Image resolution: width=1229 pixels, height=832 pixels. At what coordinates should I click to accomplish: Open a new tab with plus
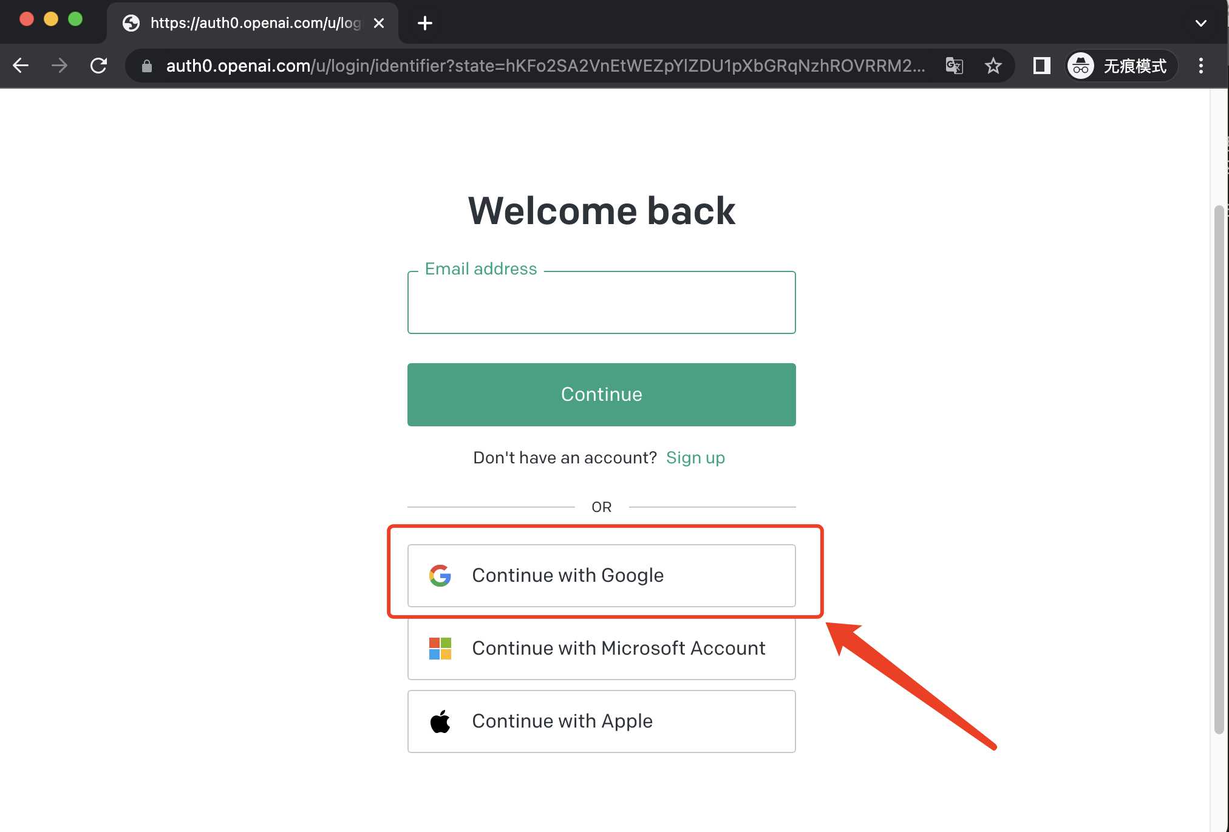[425, 23]
